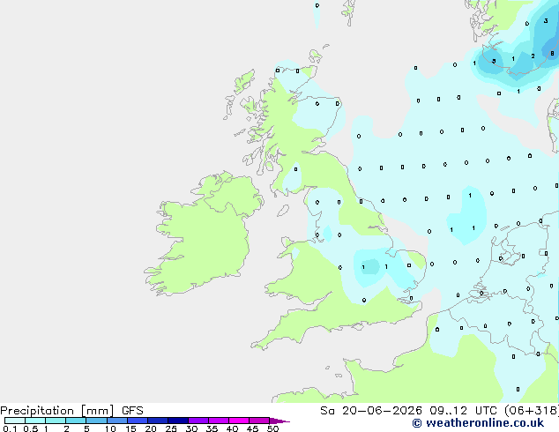
Task: Click the '25' legend scale label
Action: tap(171, 428)
